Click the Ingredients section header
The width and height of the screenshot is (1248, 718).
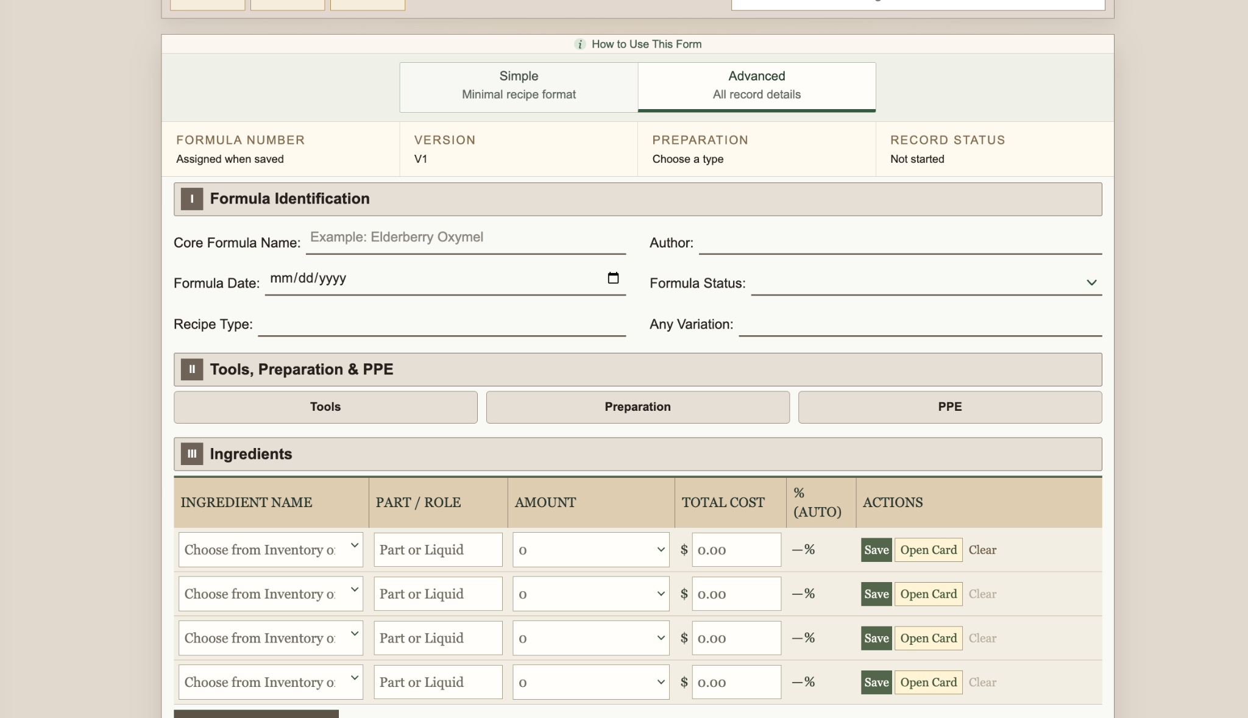tap(637, 454)
